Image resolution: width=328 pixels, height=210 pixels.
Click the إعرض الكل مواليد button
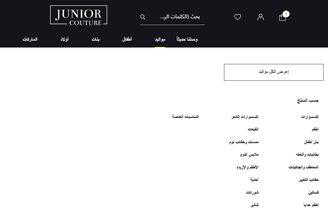274,72
